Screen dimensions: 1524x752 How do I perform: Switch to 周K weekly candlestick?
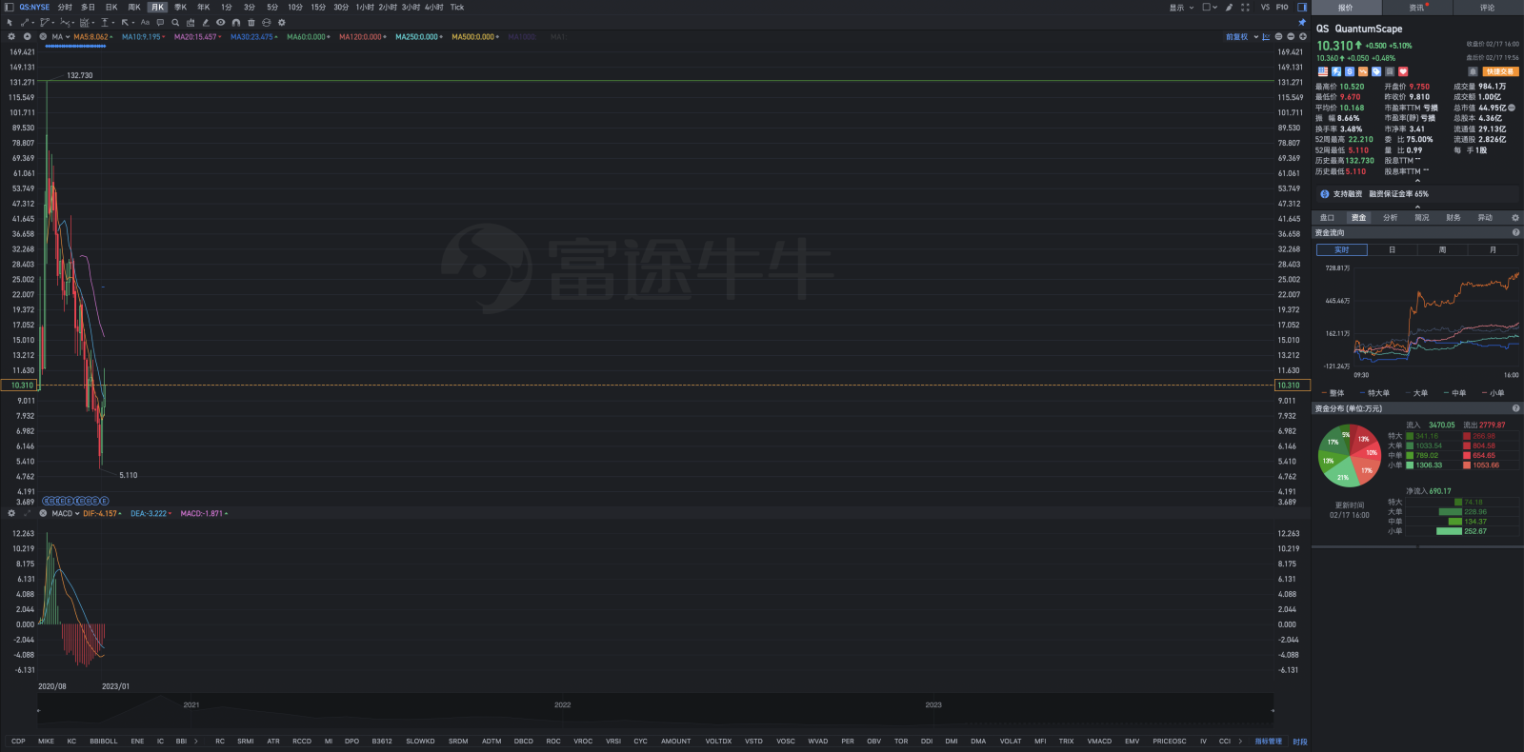click(x=134, y=7)
